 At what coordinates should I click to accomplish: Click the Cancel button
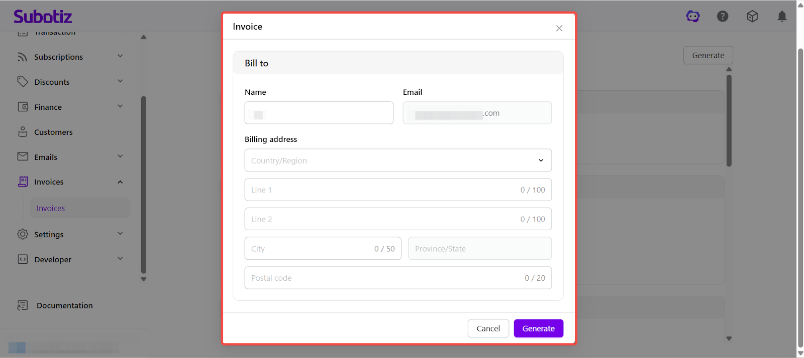(x=488, y=328)
